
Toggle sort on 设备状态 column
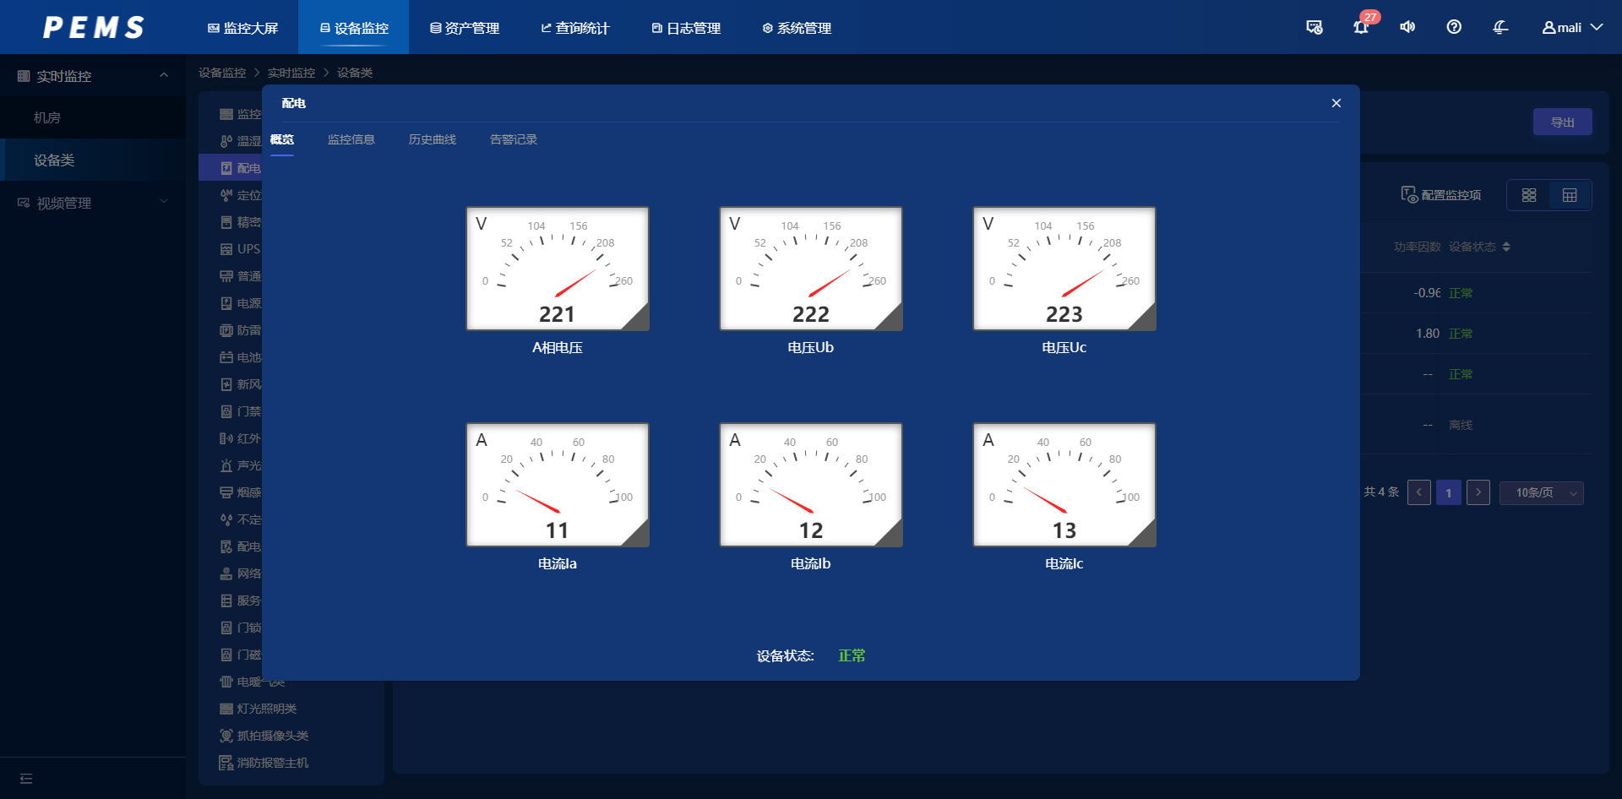point(1506,247)
